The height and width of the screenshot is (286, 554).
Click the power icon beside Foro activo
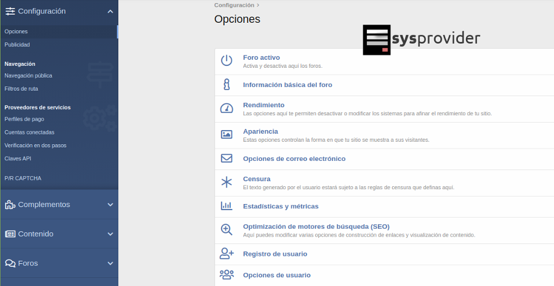point(227,60)
